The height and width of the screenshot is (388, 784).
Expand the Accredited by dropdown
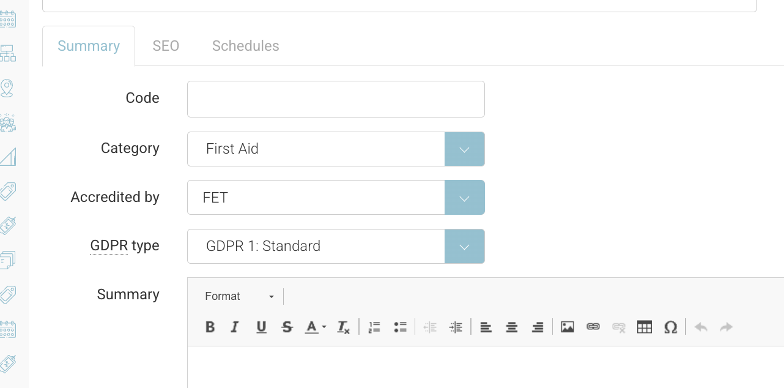[464, 198]
